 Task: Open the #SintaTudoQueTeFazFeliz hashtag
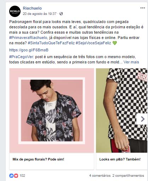(x=51, y=43)
